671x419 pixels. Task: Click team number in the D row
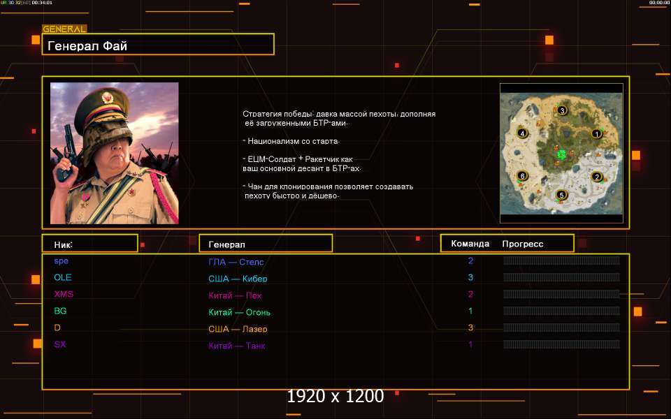point(470,328)
